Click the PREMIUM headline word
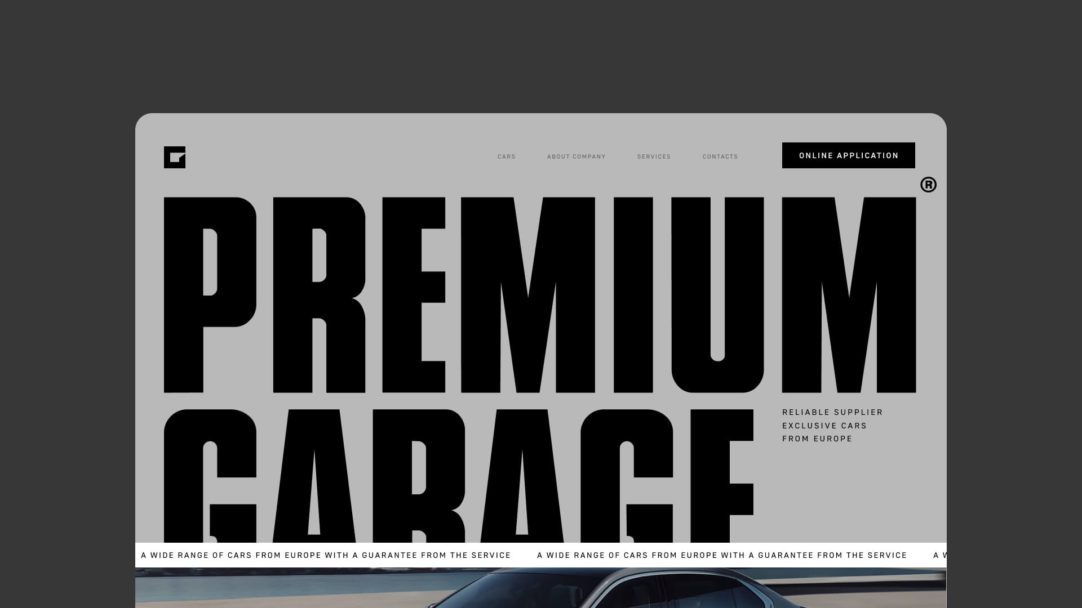Screen dimensions: 1082x608 pos(539,294)
